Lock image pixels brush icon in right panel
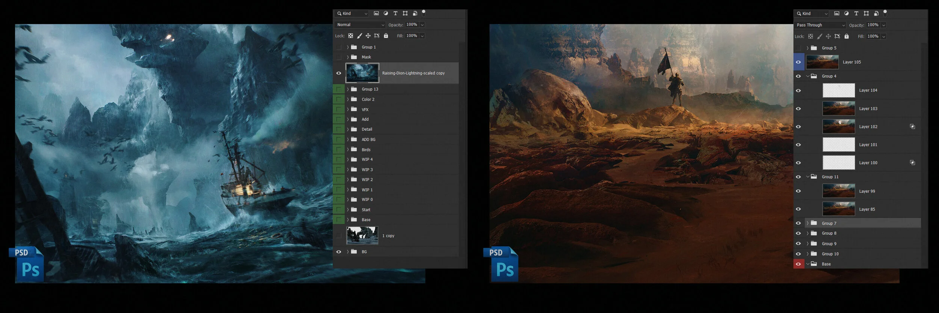 coord(820,36)
